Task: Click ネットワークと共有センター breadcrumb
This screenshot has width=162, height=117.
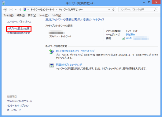Action: pos(71,9)
